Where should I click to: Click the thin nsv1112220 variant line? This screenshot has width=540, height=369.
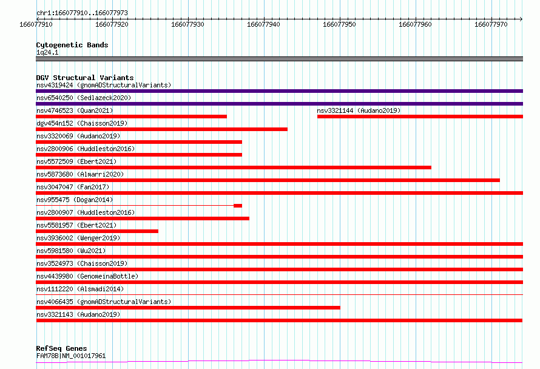tap(279, 295)
